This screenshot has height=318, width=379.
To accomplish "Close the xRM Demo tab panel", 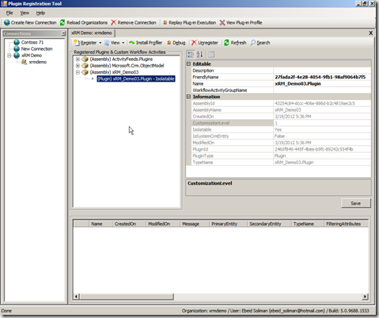I will (x=370, y=33).
